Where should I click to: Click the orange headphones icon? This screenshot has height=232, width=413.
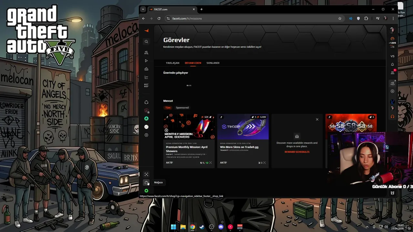(x=392, y=117)
